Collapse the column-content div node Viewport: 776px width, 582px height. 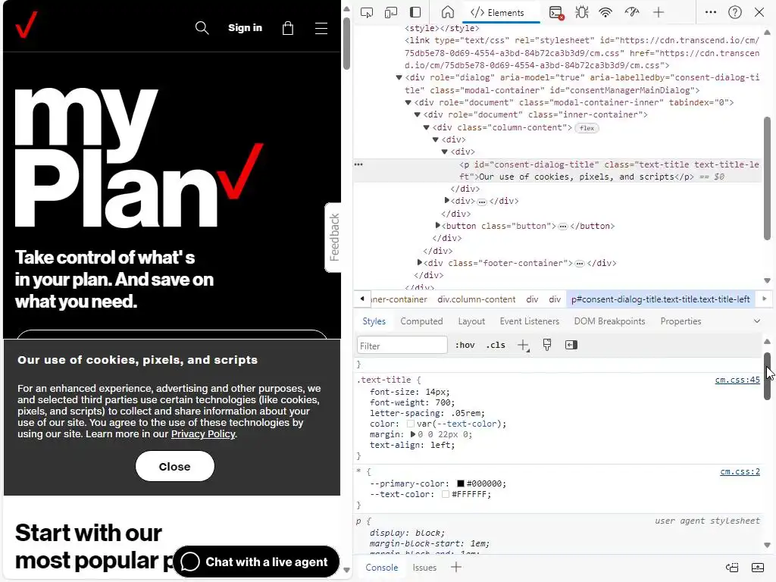tap(426, 127)
